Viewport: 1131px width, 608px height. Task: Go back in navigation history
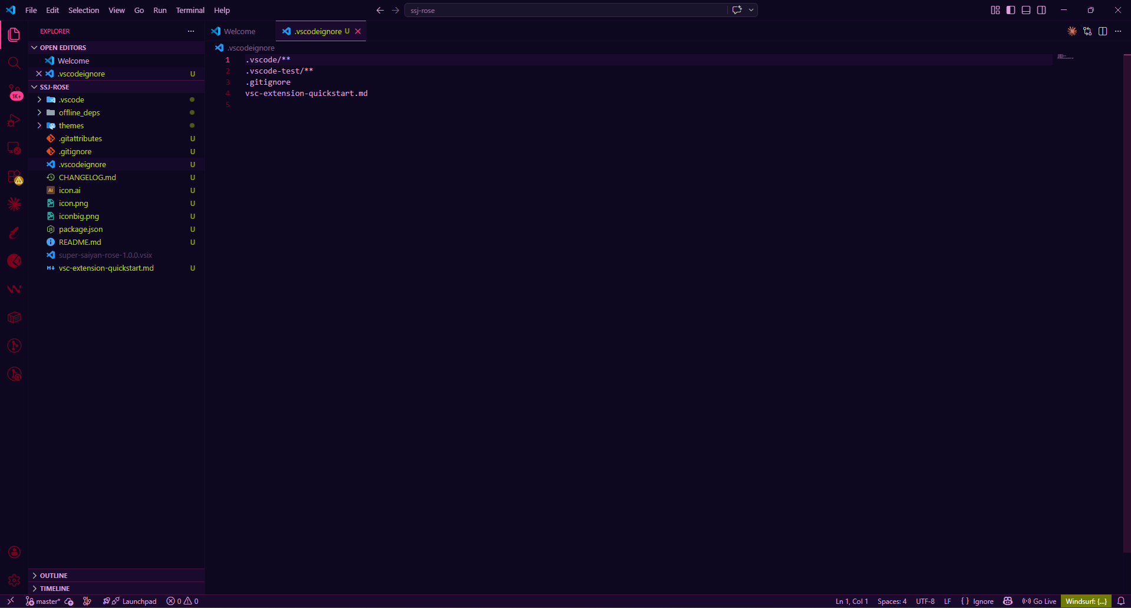pos(380,10)
